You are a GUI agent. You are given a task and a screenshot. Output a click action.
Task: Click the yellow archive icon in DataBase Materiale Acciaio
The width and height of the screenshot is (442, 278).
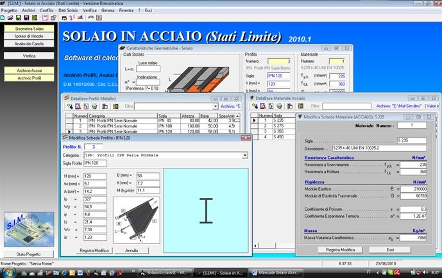pyautogui.click(x=300, y=106)
